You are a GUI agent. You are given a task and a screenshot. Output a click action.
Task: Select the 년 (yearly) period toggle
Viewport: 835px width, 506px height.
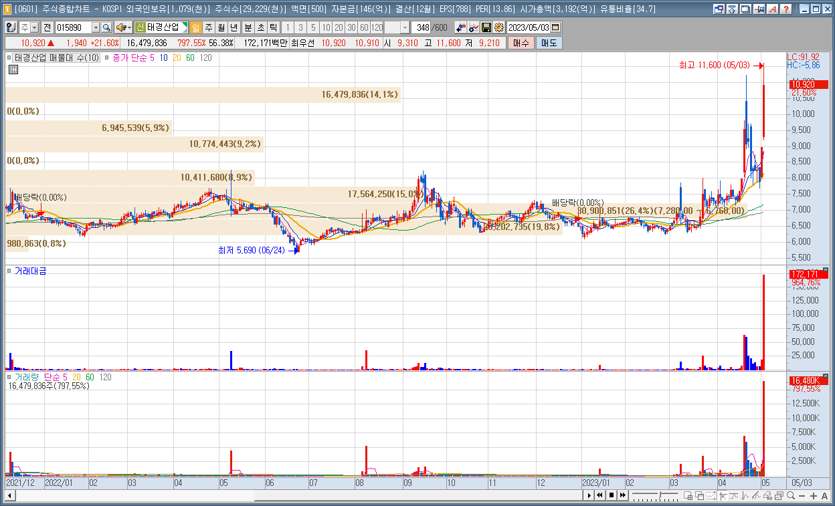coord(234,27)
